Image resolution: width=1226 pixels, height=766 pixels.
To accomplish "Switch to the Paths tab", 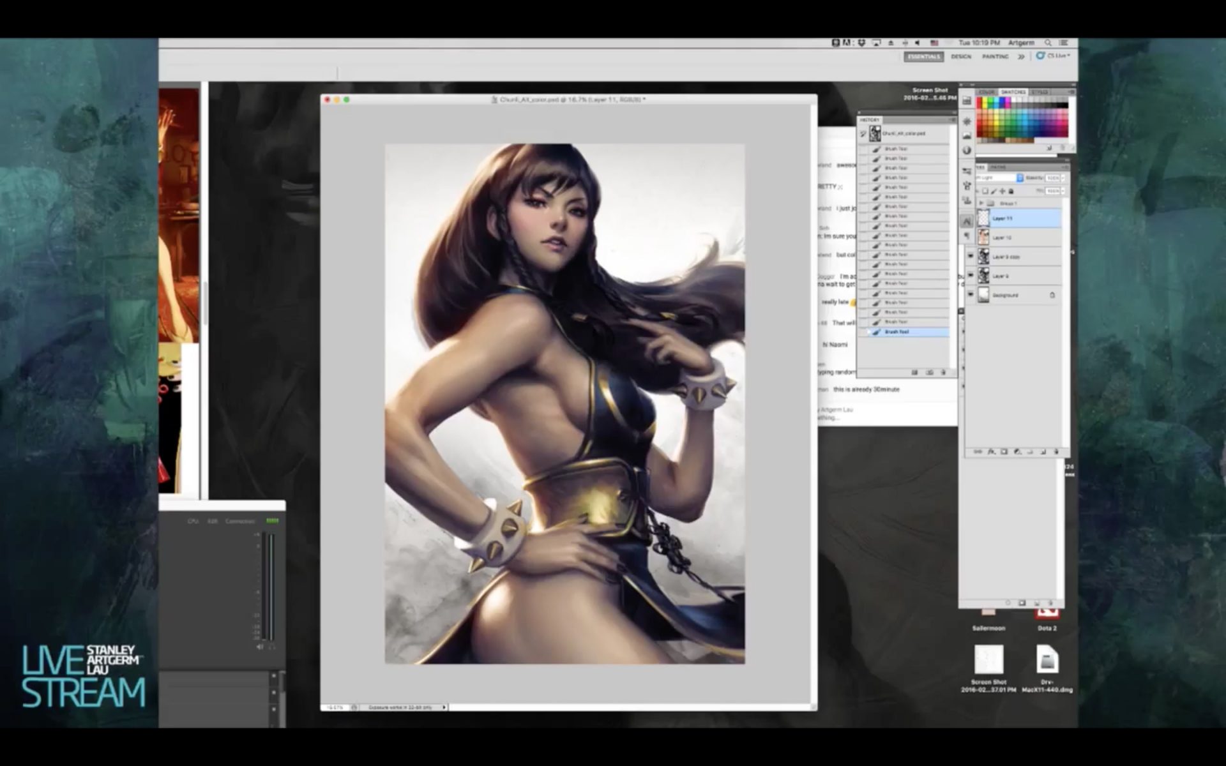I will coord(998,167).
